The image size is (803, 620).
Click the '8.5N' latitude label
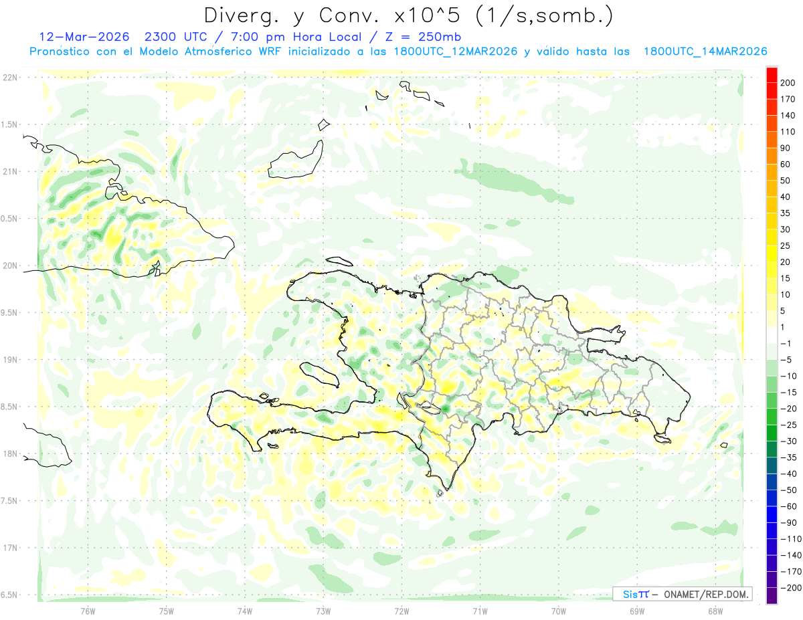9,407
